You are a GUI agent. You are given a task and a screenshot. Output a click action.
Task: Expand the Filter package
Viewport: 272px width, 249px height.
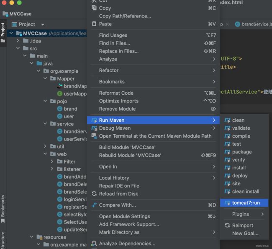coord(52,161)
